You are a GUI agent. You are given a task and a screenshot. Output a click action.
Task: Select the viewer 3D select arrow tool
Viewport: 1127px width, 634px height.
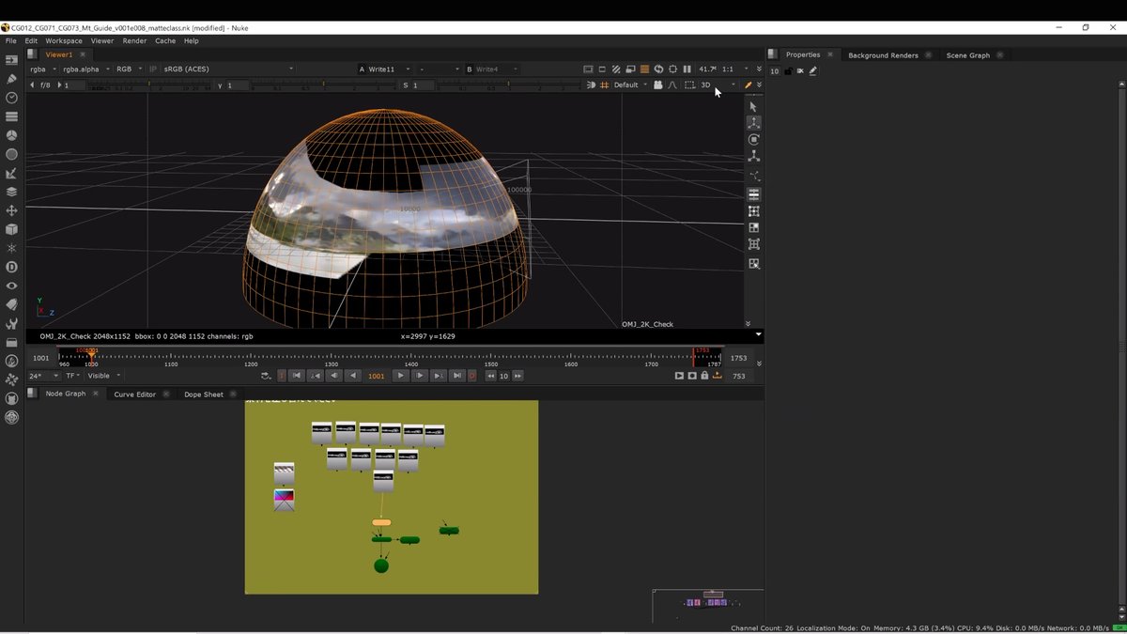(753, 106)
